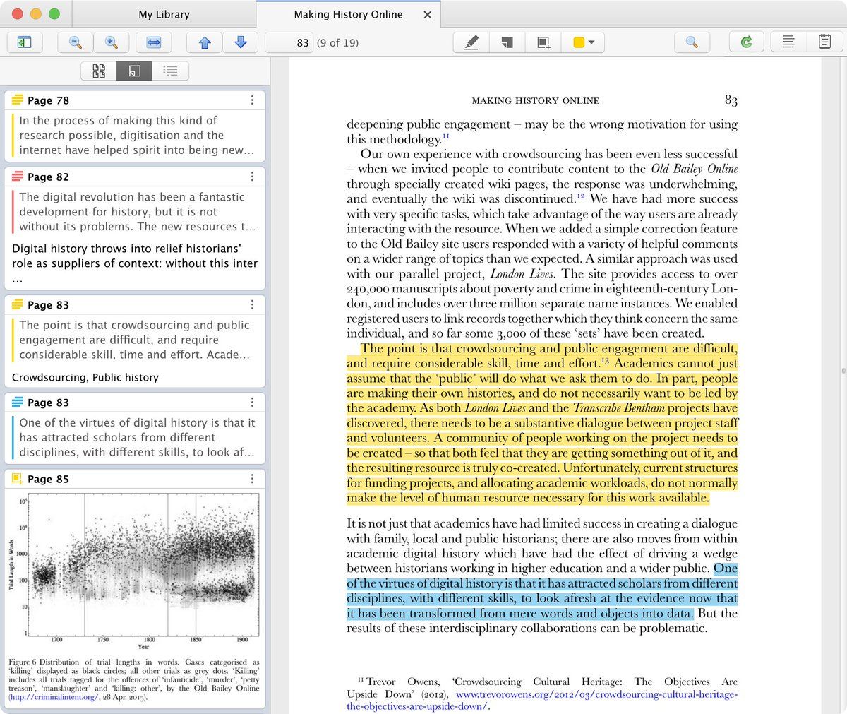The image size is (847, 714).
Task: Select the highlight text tool
Action: pyautogui.click(x=471, y=42)
